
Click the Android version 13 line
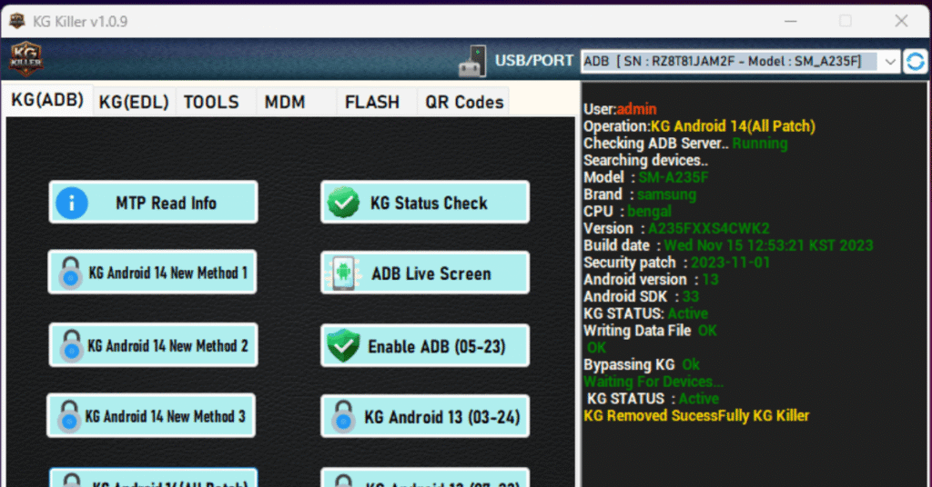tap(651, 279)
